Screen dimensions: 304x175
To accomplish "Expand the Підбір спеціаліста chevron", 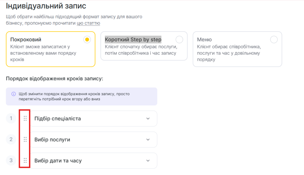I will [x=148, y=119].
